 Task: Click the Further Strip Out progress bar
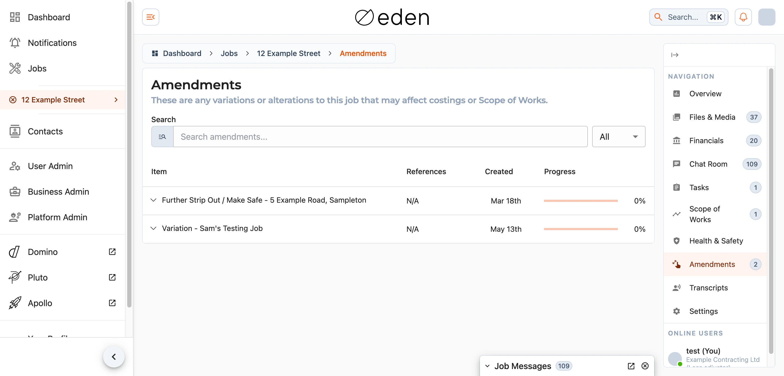coord(580,201)
